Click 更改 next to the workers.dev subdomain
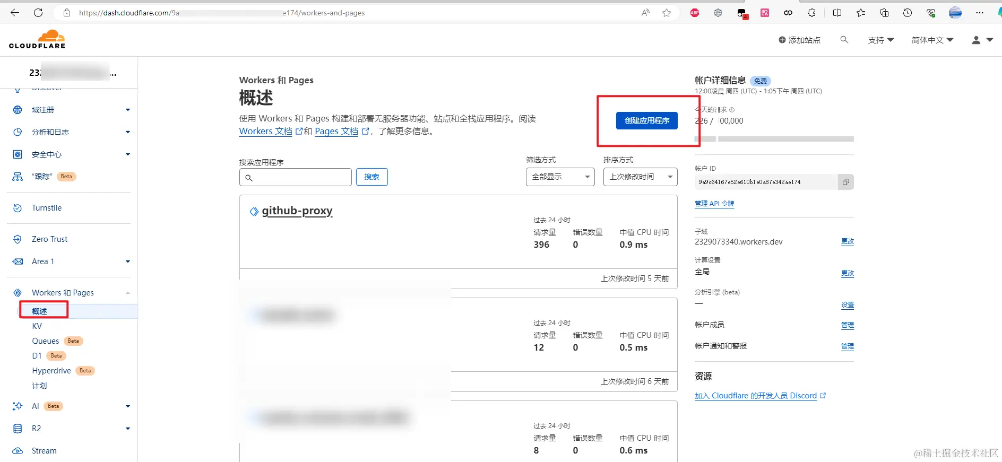The width and height of the screenshot is (1002, 462). [848, 241]
